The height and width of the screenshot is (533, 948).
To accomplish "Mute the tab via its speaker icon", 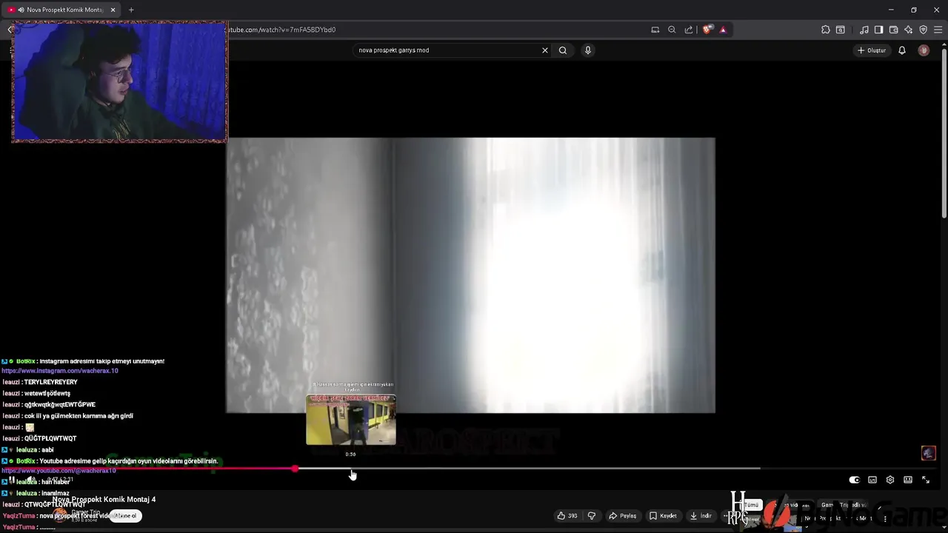I will [x=21, y=10].
